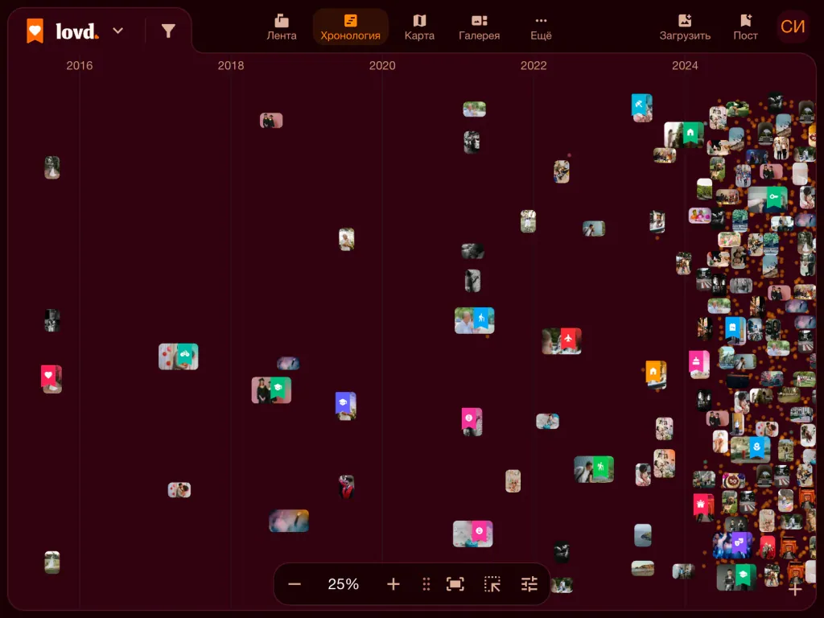Go to the Галерея tab
Screen dimensions: 824x618
pos(480,27)
